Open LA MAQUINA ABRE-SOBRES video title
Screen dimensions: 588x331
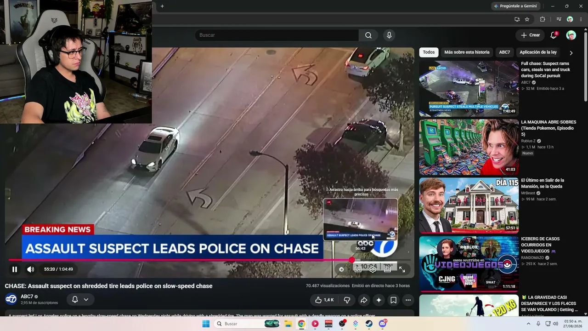pyautogui.click(x=548, y=128)
